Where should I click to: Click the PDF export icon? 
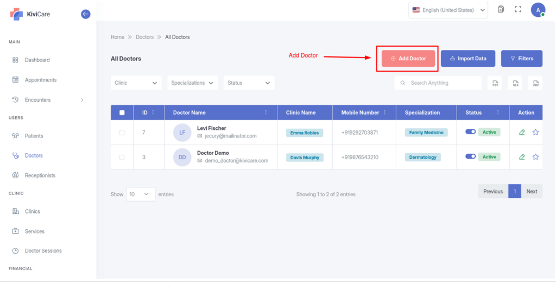pos(535,83)
